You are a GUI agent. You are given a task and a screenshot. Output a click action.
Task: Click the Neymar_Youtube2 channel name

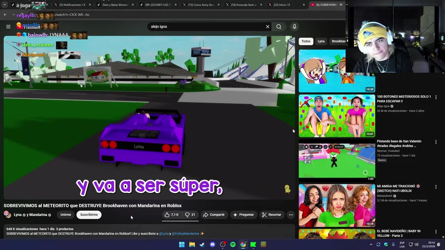(388, 151)
